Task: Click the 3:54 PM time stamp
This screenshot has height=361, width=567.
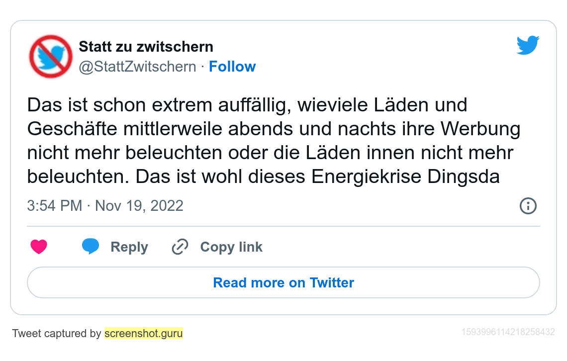Action: point(54,206)
